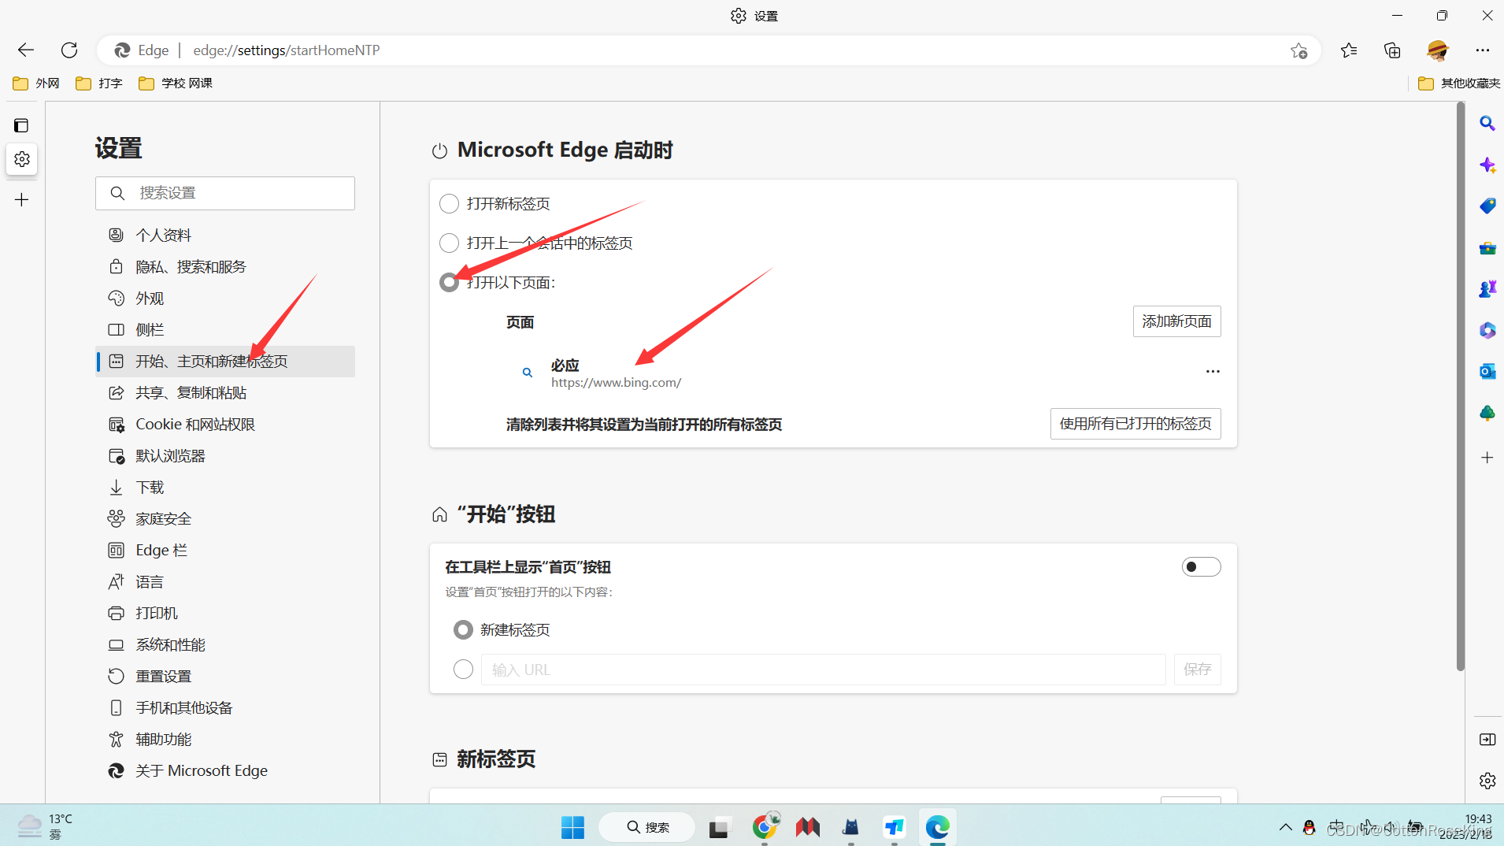Add this page to favorites star
This screenshot has height=846, width=1504.
coord(1298,50)
